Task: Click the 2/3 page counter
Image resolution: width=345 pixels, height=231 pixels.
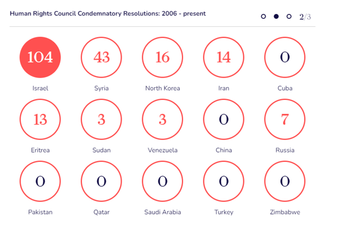Action: (305, 17)
